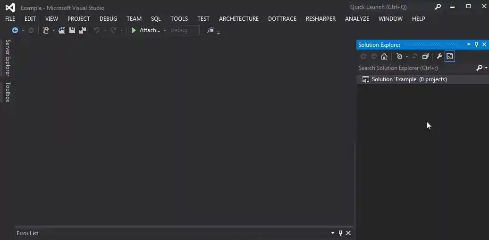Open the TEAM menu
The image size is (489, 240).
point(134,19)
